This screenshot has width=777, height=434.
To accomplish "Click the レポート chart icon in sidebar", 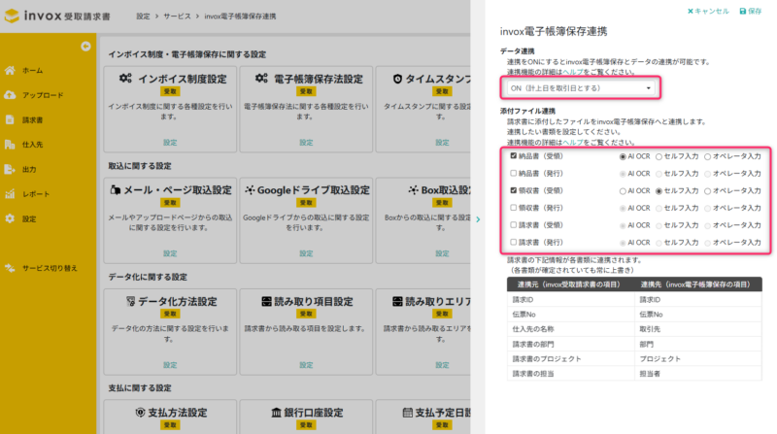I will [10, 194].
